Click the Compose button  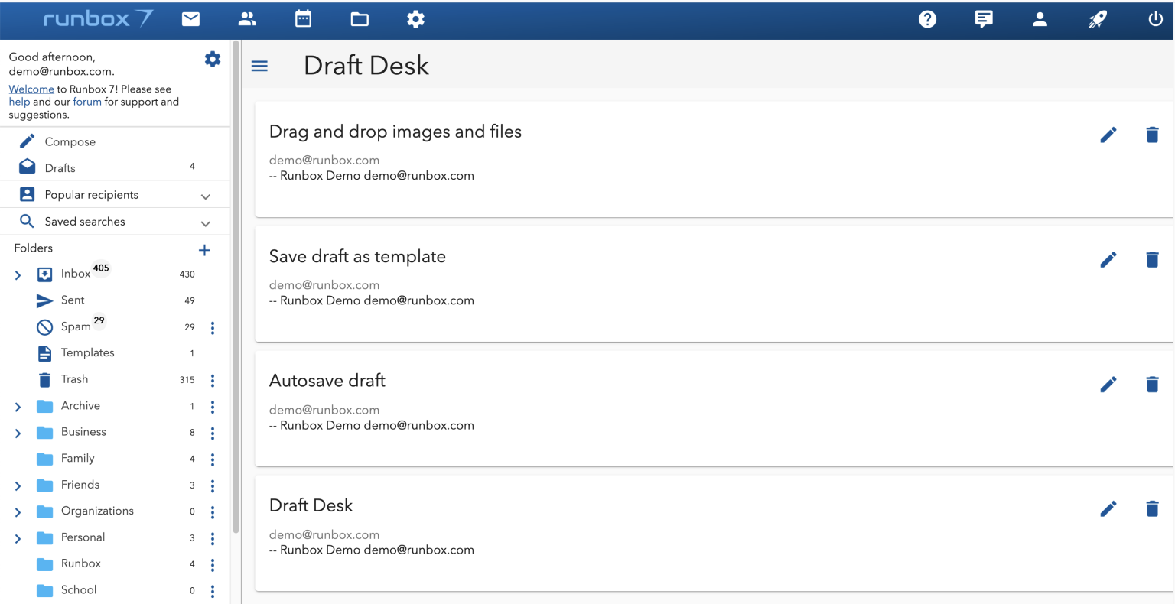point(70,141)
